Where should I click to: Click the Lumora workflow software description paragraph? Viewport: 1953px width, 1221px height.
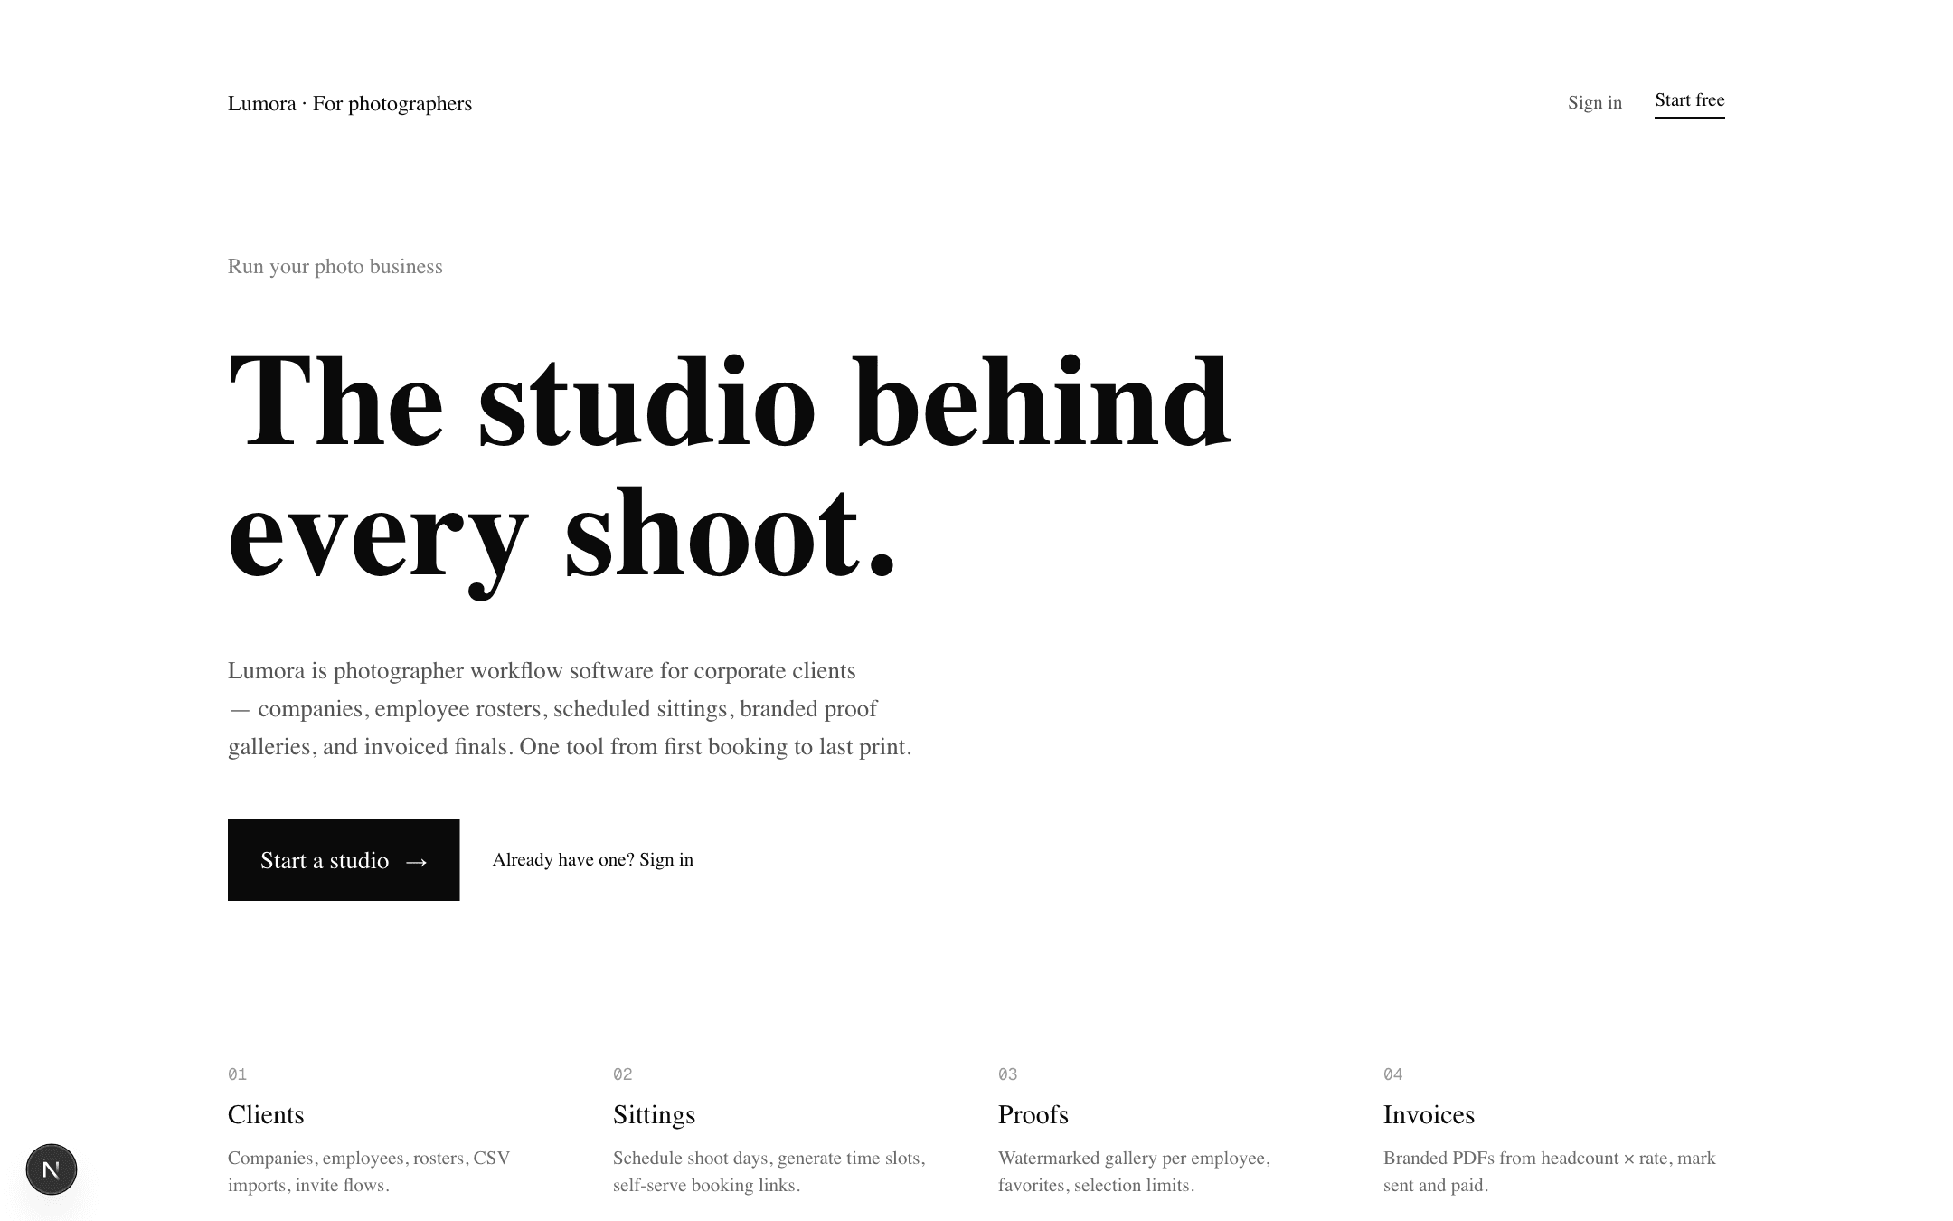pos(570,709)
